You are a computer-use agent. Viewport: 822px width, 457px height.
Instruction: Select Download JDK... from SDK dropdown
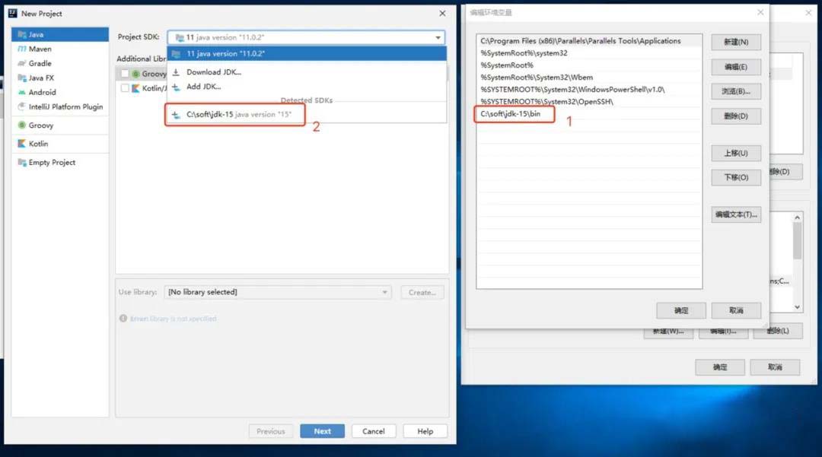[307, 72]
